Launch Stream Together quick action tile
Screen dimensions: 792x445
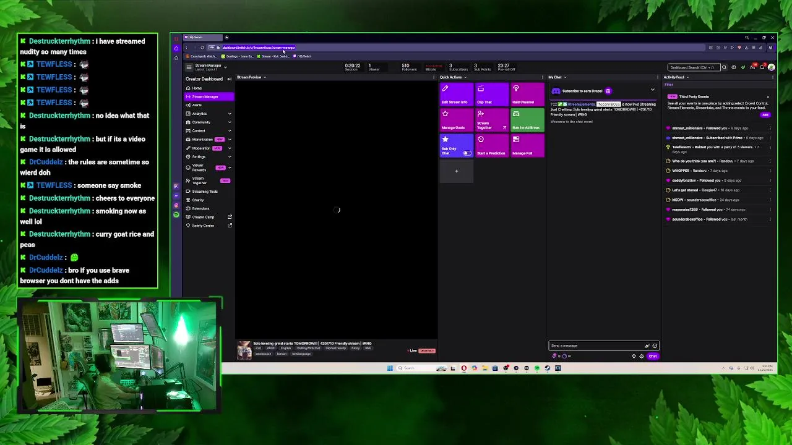(x=492, y=120)
